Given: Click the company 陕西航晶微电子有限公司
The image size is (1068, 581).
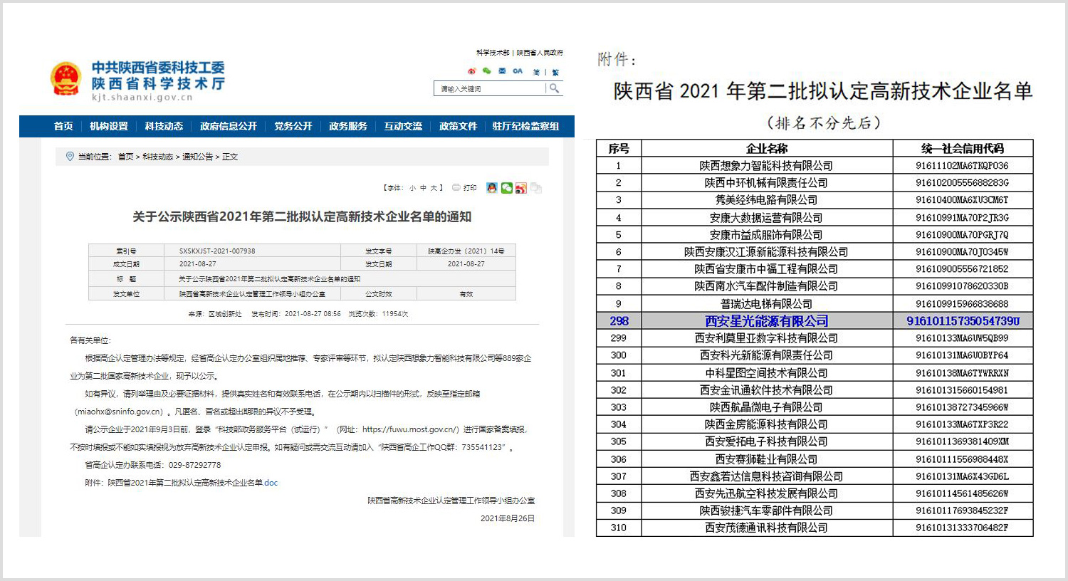Looking at the screenshot, I should pyautogui.click(x=766, y=407).
